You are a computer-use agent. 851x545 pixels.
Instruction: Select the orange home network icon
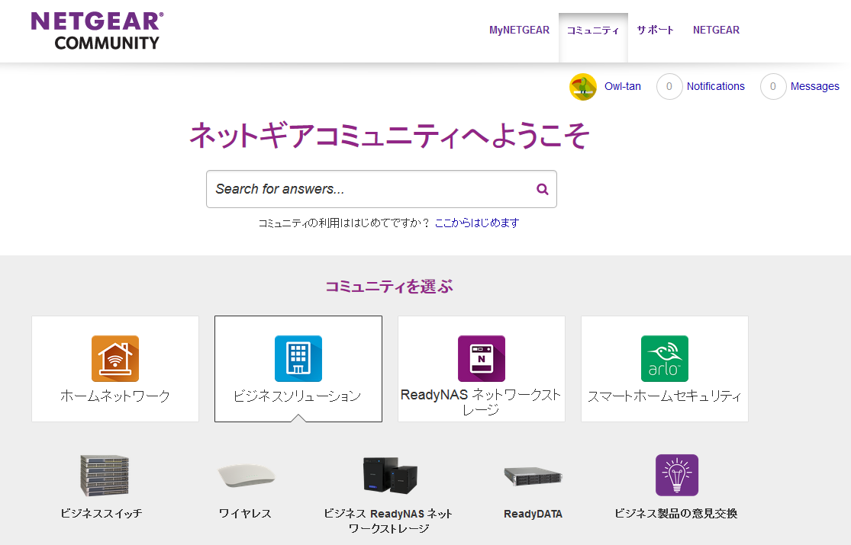(115, 358)
